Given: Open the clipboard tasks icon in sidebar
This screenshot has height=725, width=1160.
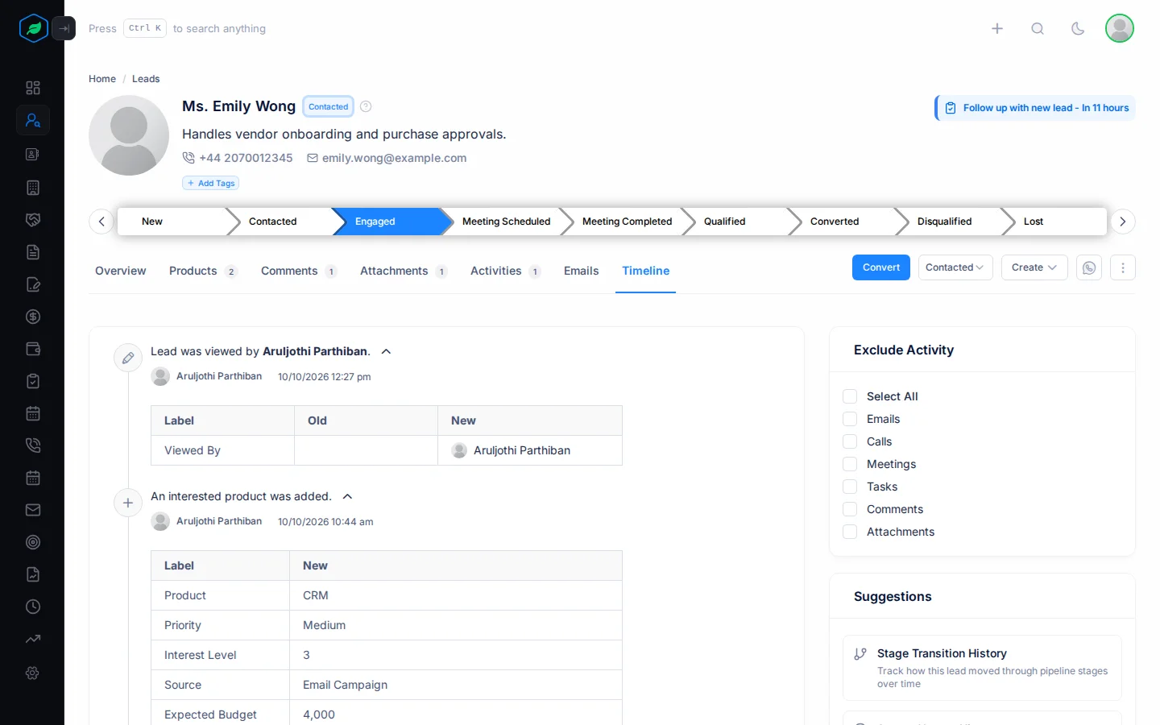Looking at the screenshot, I should click(33, 381).
